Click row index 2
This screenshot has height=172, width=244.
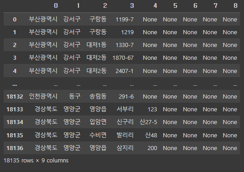15,45
